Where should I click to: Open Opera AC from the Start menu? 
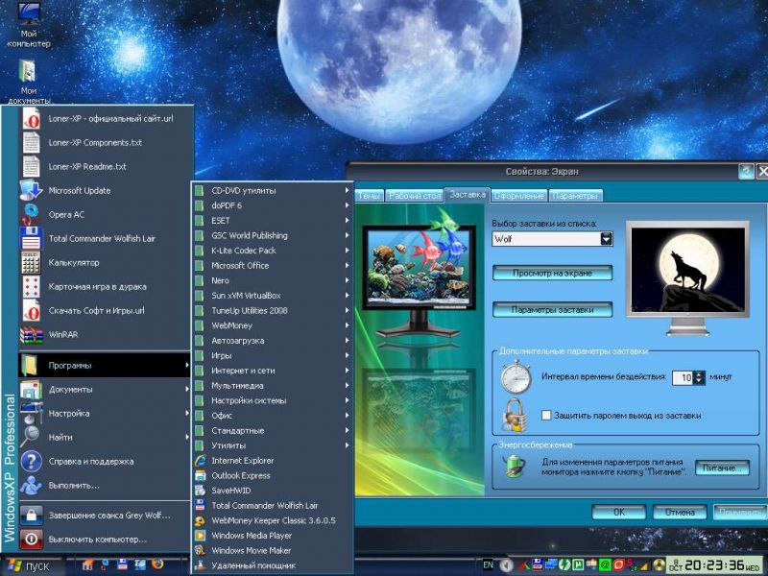pyautogui.click(x=67, y=214)
